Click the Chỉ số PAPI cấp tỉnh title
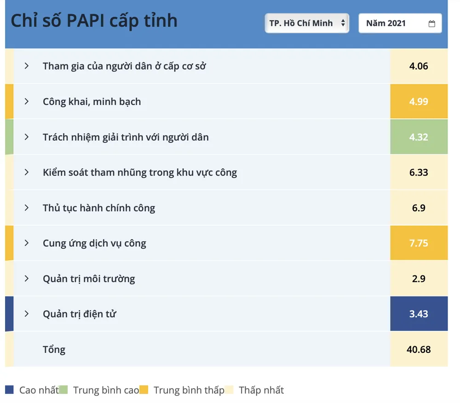This screenshot has width=460, height=403. (x=94, y=20)
